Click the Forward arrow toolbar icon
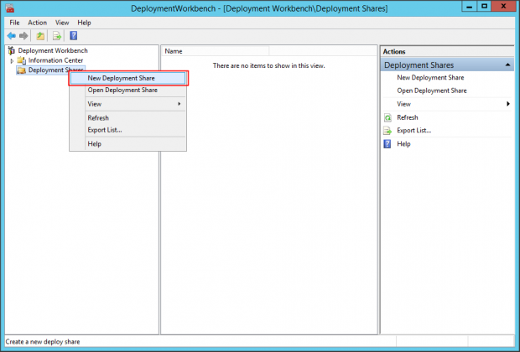This screenshot has width=520, height=352. (23, 36)
